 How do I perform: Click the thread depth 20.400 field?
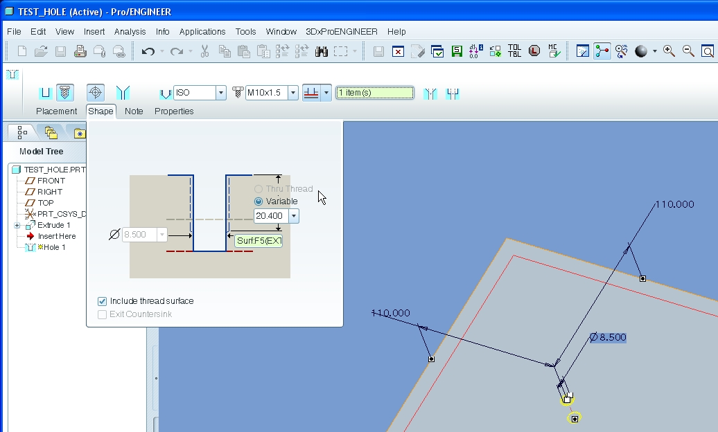[271, 216]
